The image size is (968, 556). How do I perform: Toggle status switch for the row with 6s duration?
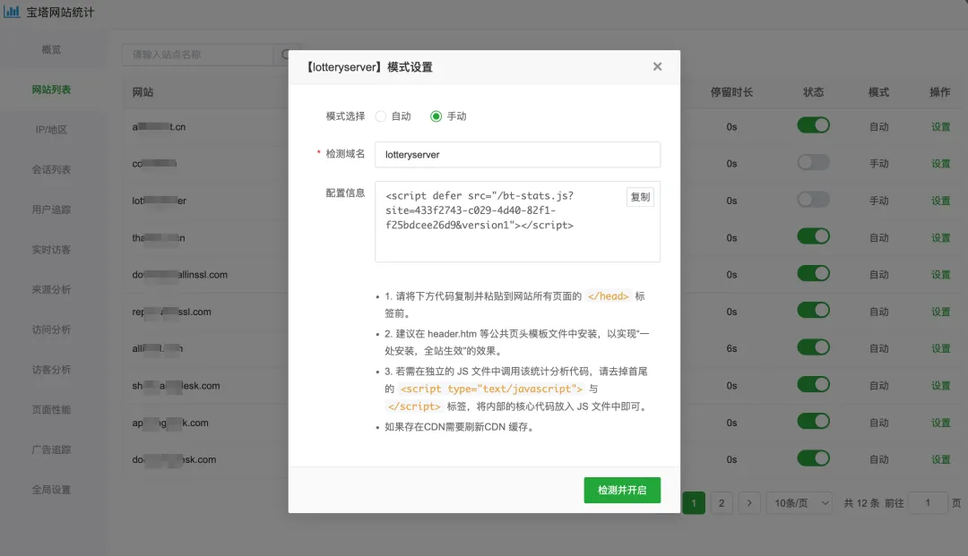[x=813, y=347]
